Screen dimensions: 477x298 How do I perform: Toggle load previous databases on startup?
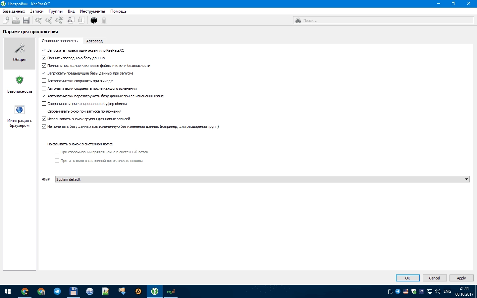click(44, 73)
